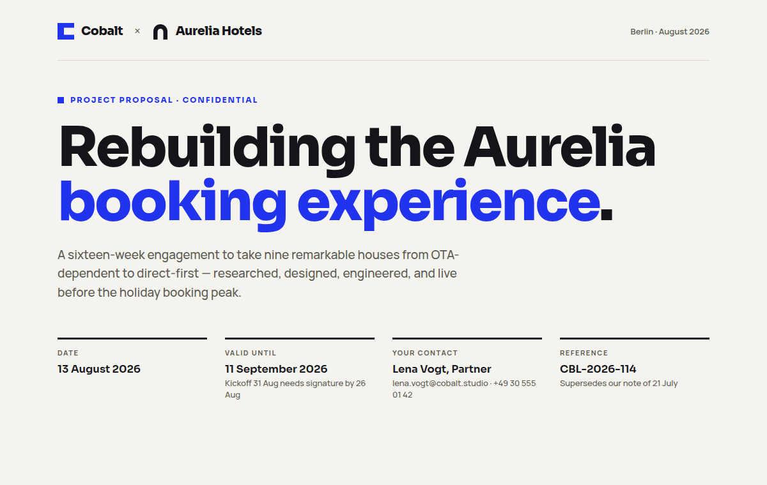This screenshot has width=767, height=485.
Task: Click the YOUR CONTACT label
Action: (x=425, y=353)
